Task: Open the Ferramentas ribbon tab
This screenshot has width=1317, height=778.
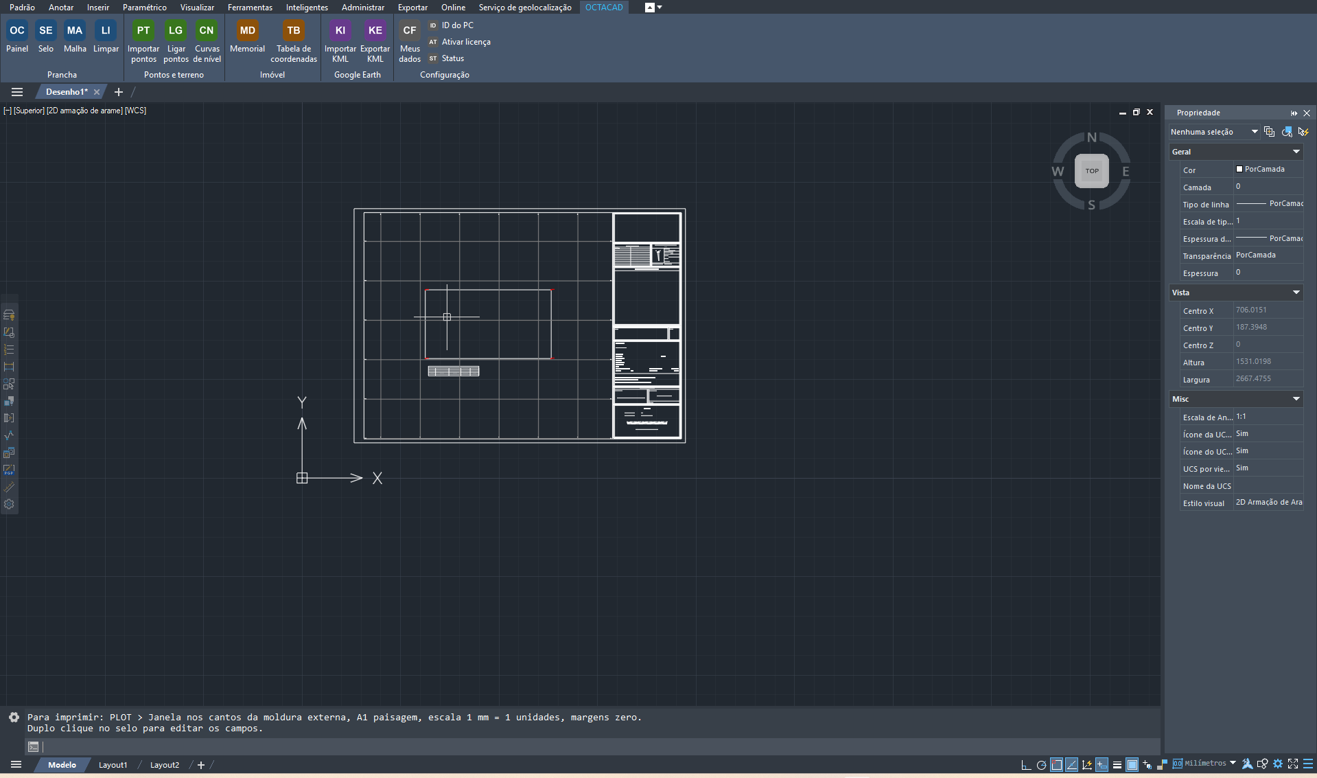Action: (250, 8)
